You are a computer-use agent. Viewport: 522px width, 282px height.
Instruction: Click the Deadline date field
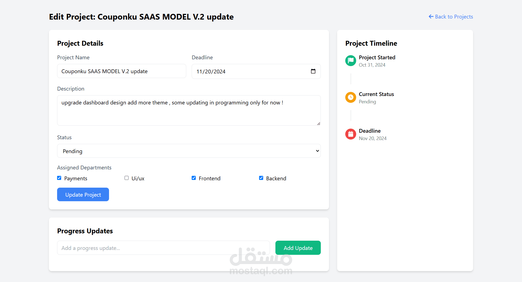250,72
